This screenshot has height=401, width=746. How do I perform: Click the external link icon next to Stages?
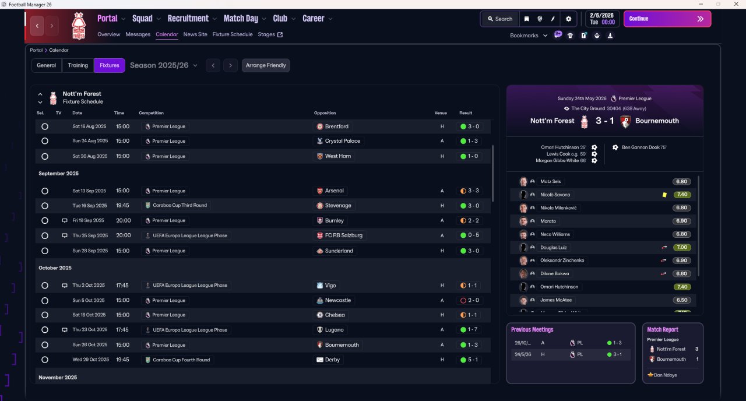pyautogui.click(x=280, y=34)
